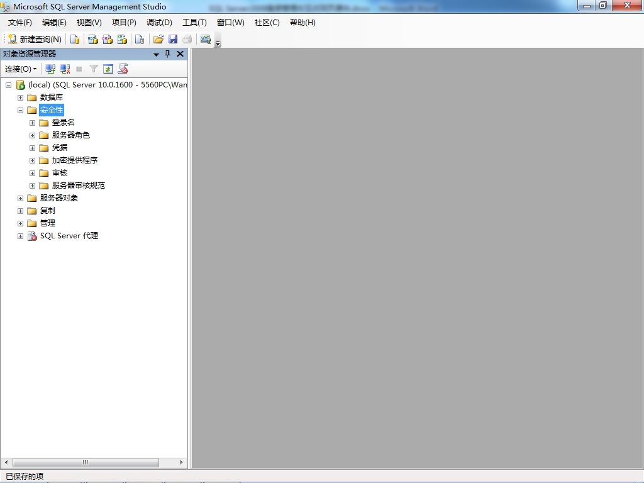Click the SQL Server 代理 agent icon
644x483 pixels.
[32, 236]
